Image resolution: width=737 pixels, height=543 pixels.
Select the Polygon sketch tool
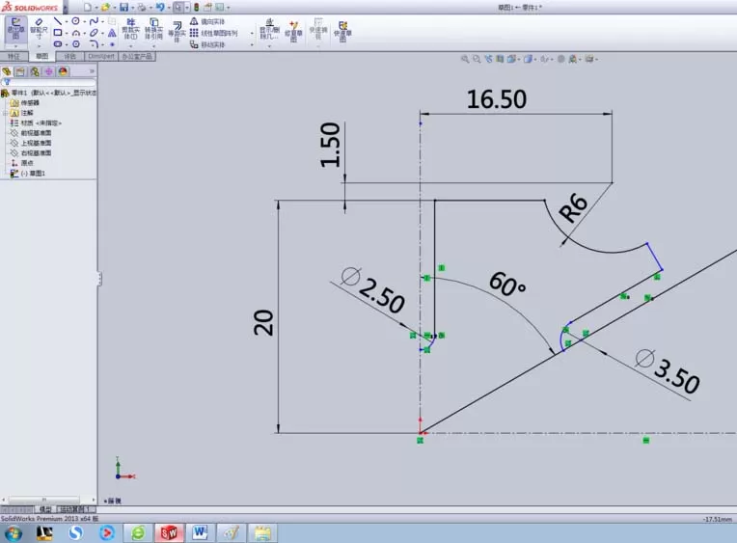click(75, 44)
